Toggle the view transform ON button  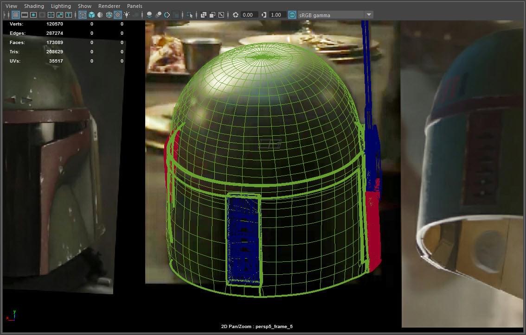[x=292, y=15]
